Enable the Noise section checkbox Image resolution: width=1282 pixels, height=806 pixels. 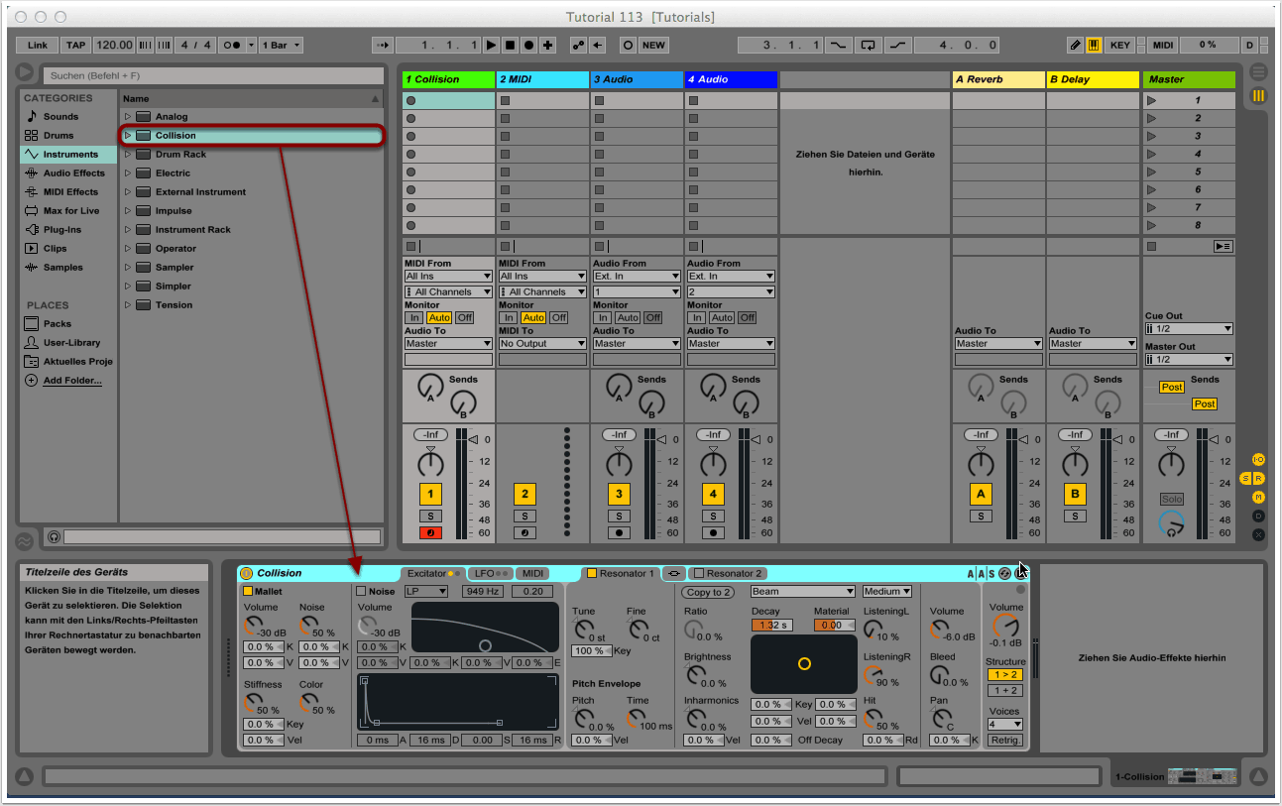click(361, 592)
